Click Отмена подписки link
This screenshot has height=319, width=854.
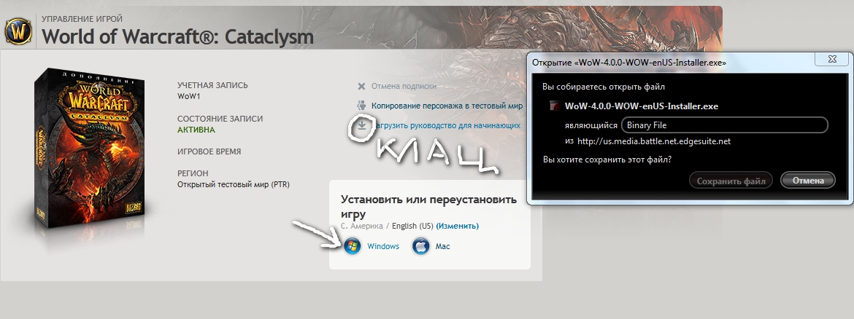(404, 86)
